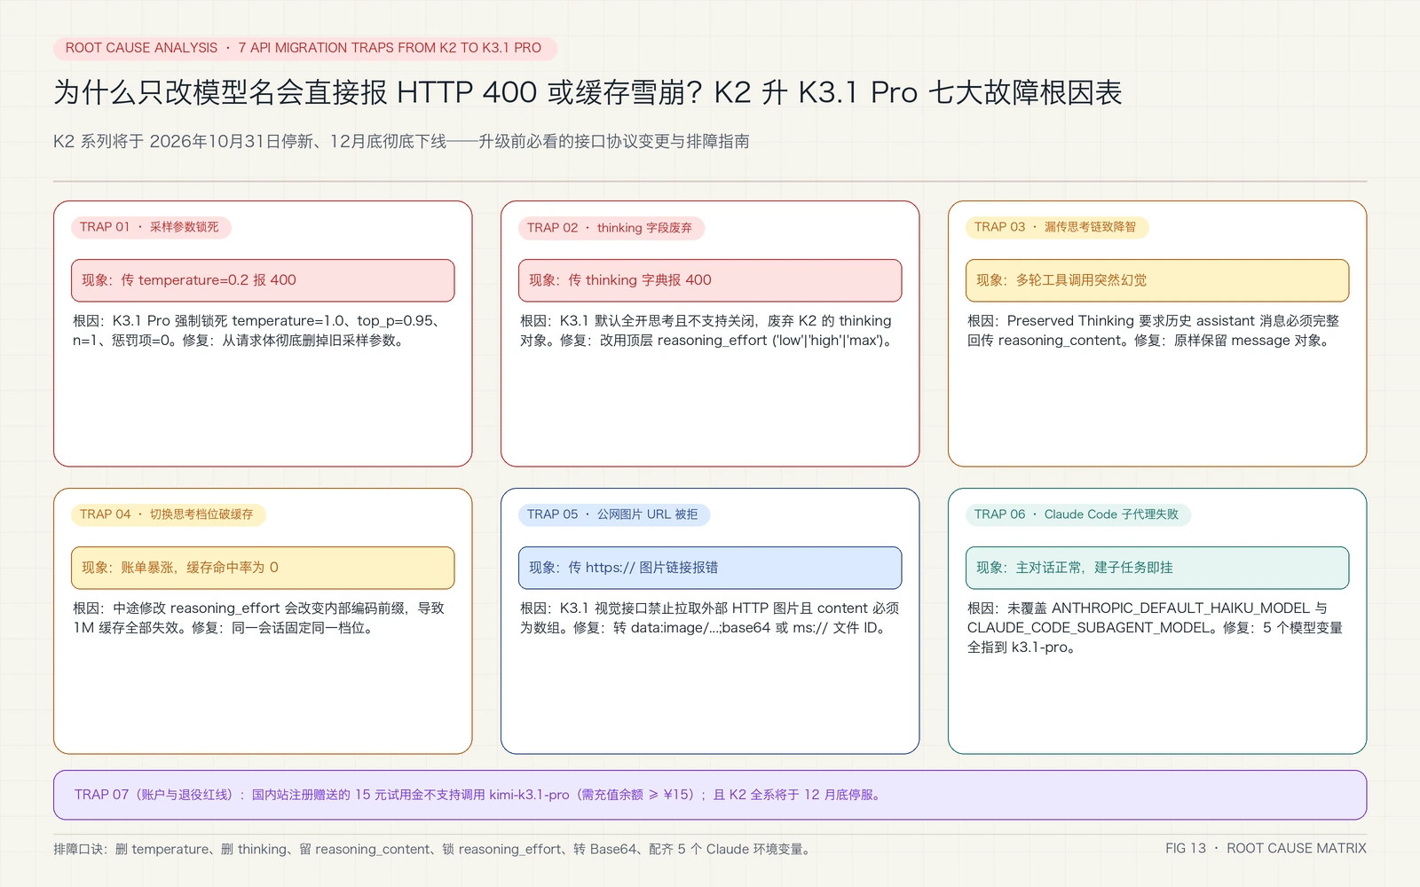Click the TRAP 01 采样参数锁死 tag
1420x887 pixels.
pyautogui.click(x=151, y=227)
